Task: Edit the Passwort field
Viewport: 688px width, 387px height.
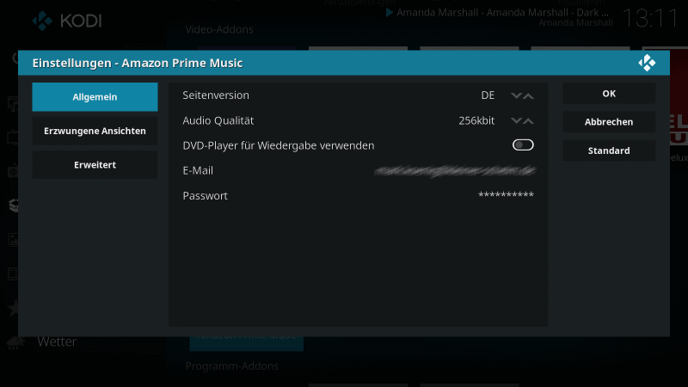Action: (358, 196)
